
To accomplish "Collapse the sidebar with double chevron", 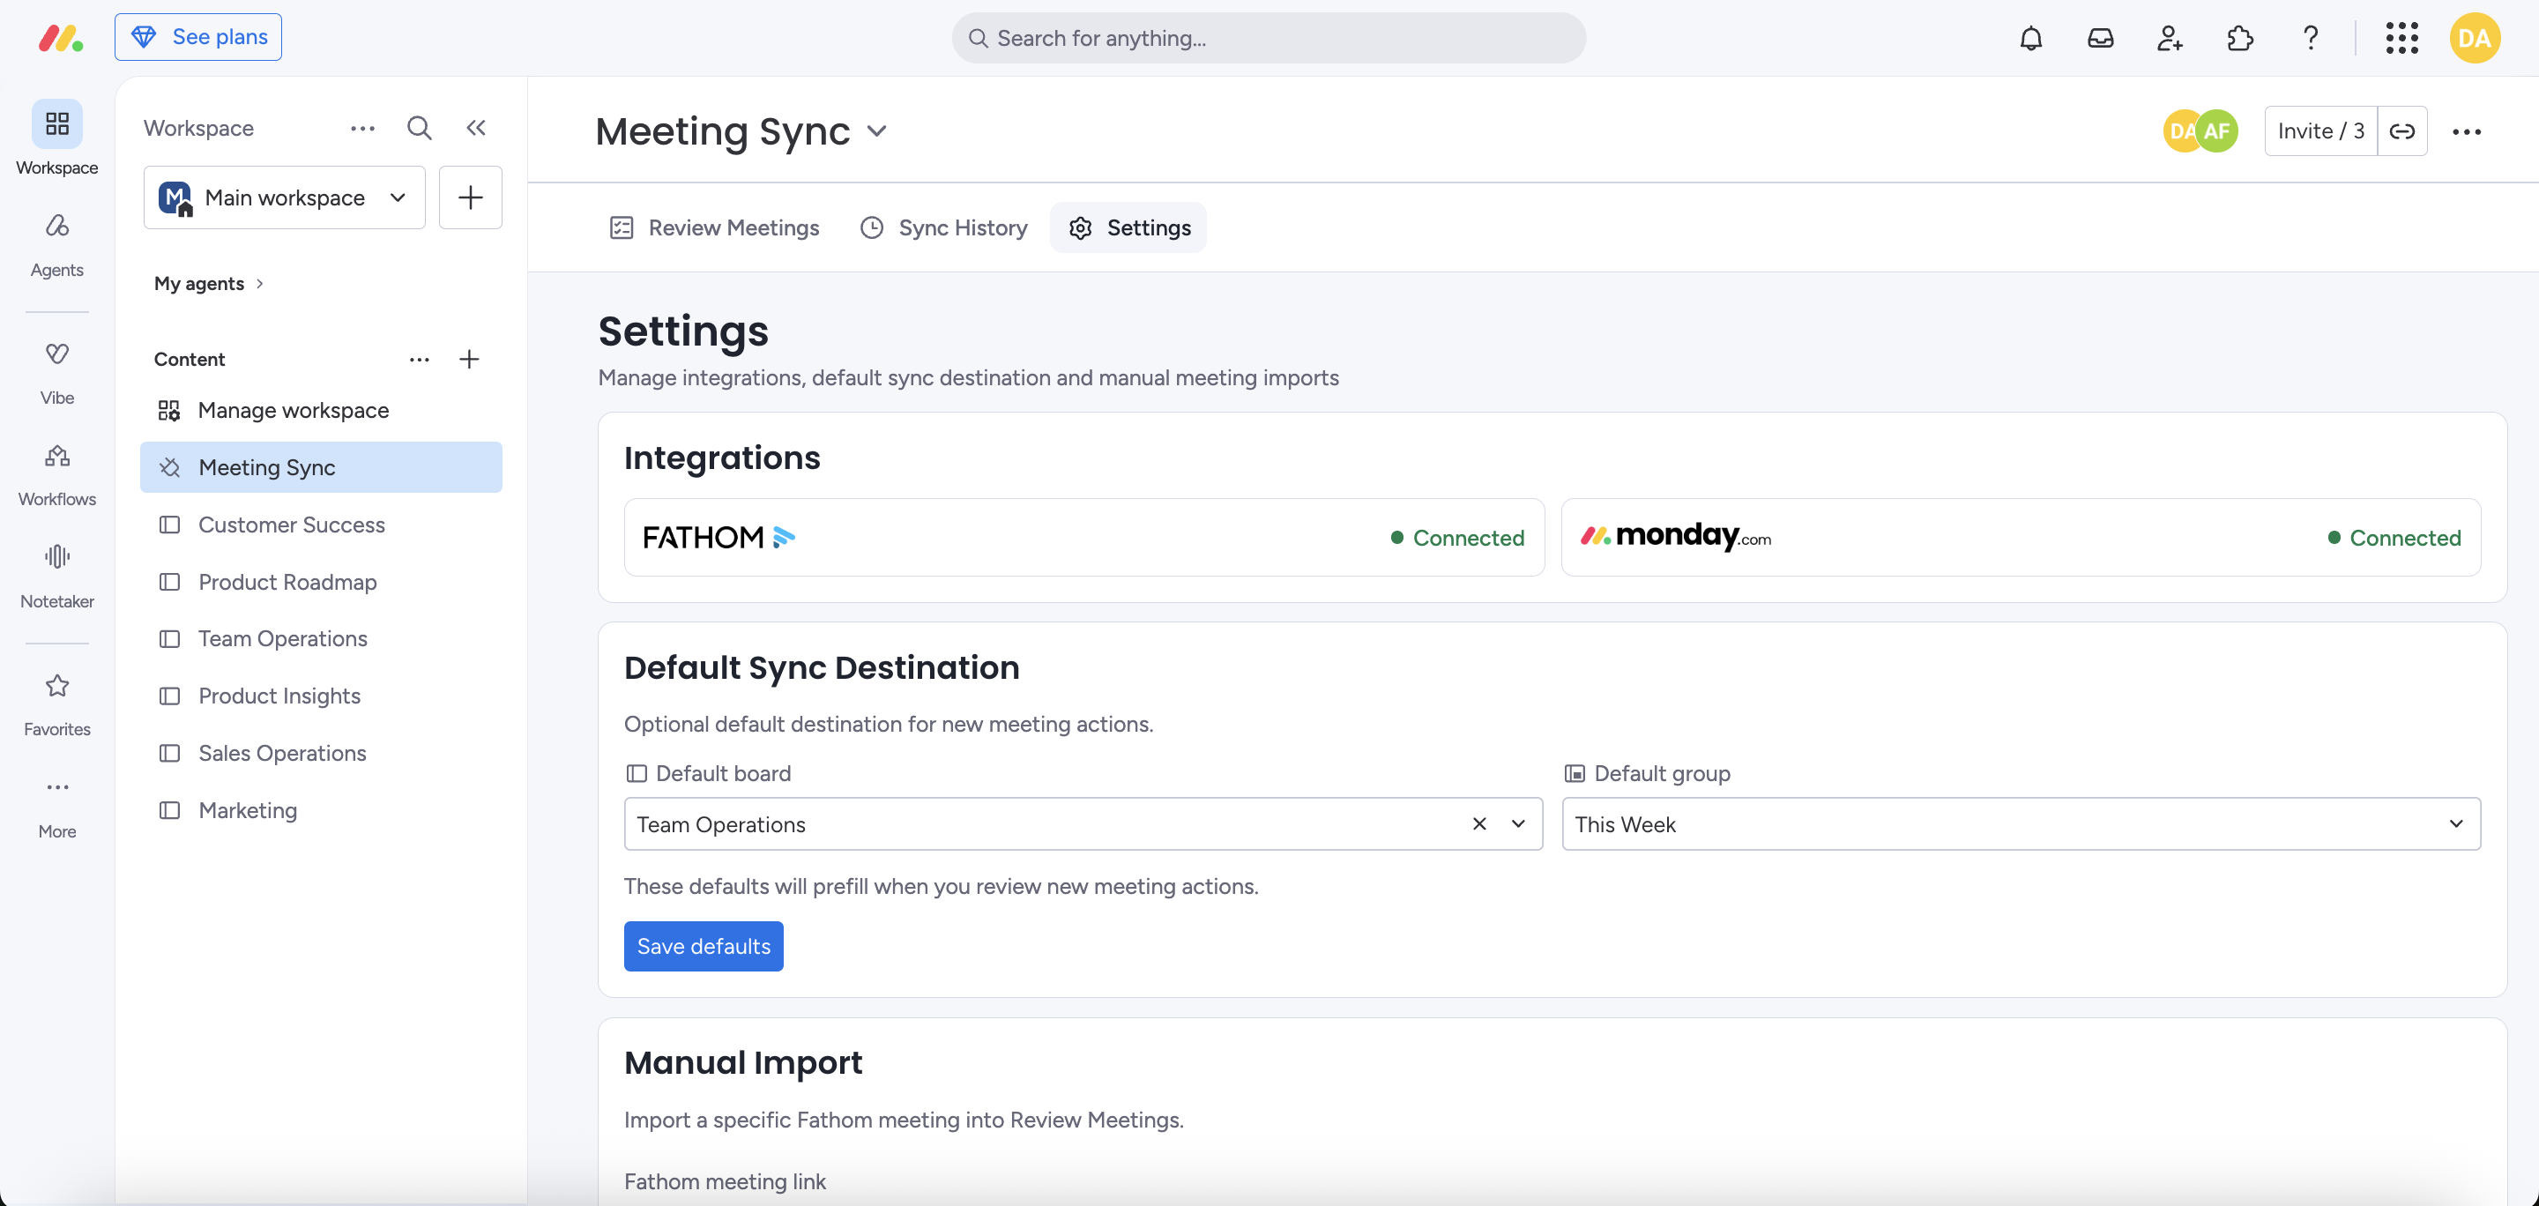I will click(476, 128).
